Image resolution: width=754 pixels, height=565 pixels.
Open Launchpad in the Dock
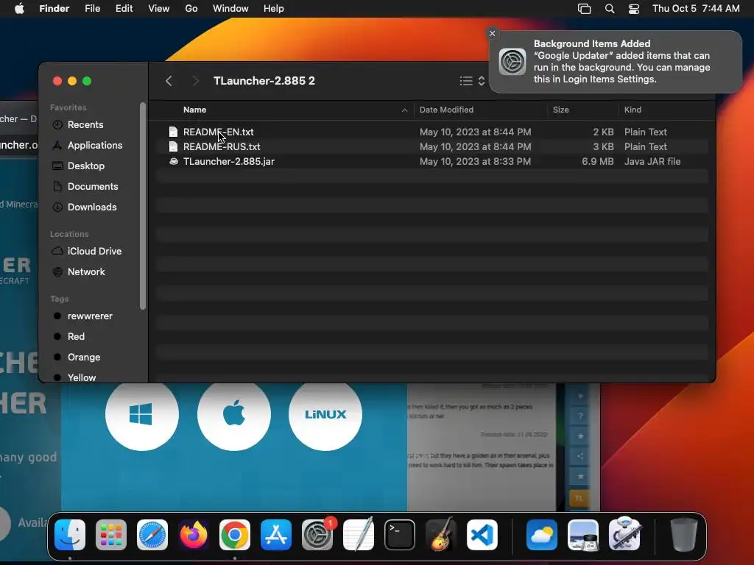click(111, 535)
